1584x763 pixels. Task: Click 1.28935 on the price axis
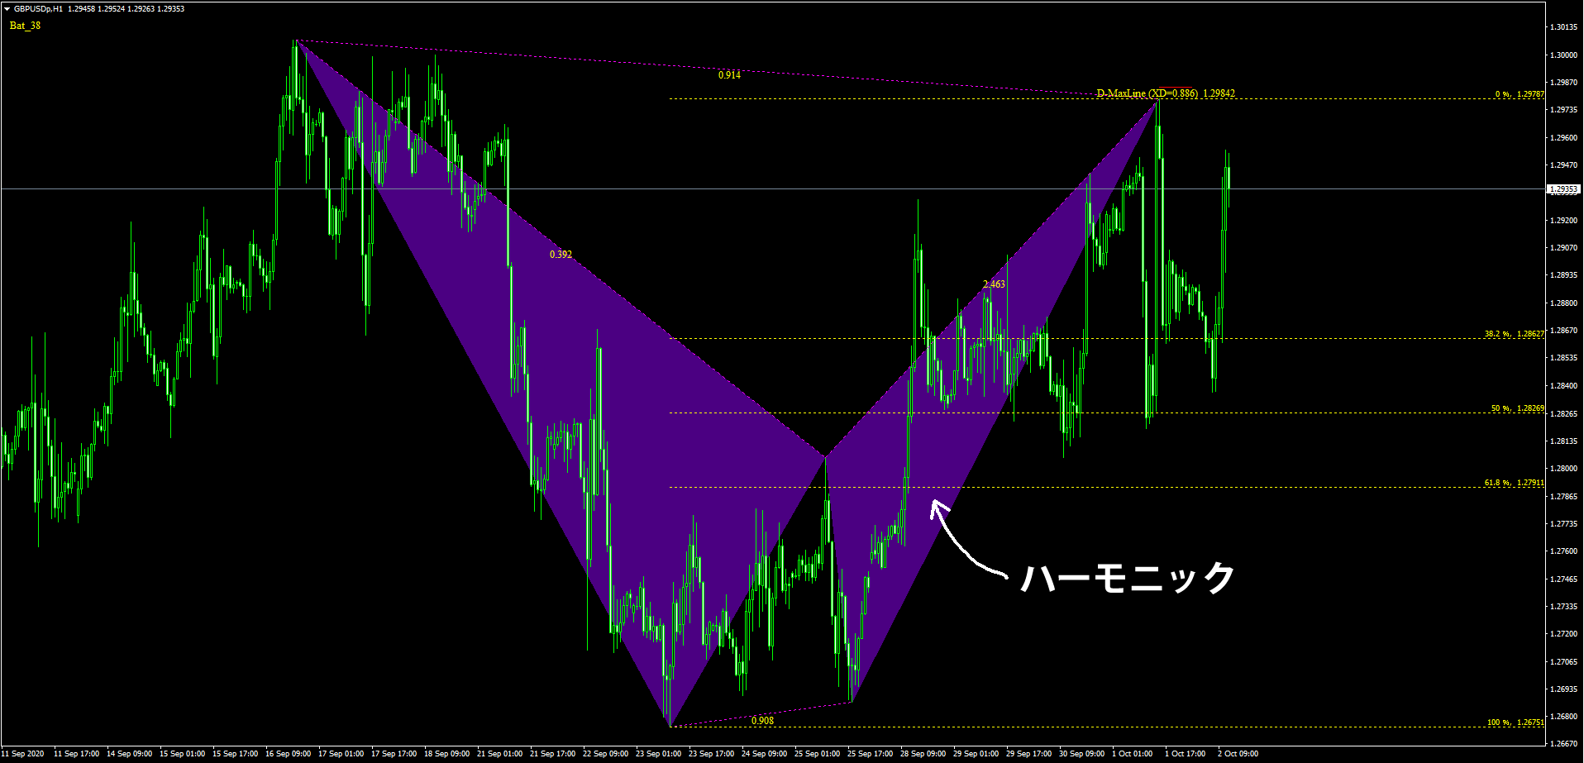[x=1563, y=275]
